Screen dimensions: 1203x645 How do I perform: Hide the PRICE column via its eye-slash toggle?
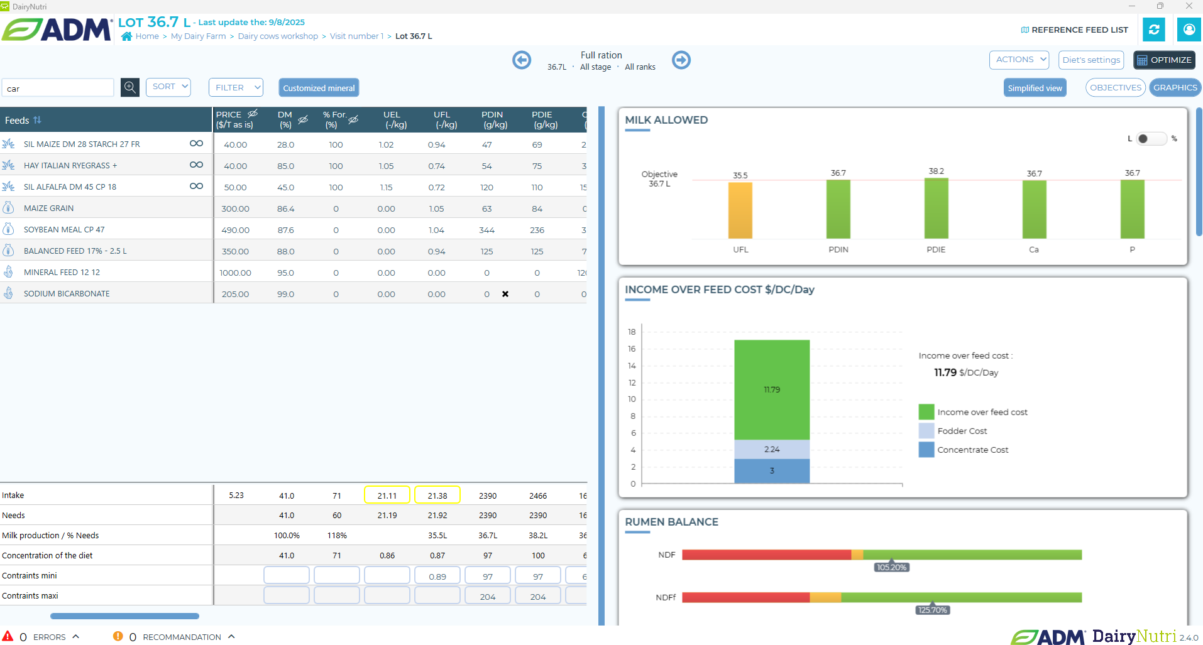coord(252,114)
